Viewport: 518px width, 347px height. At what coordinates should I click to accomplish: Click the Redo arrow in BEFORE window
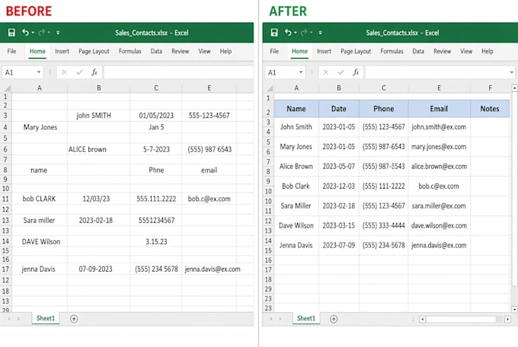pos(41,33)
